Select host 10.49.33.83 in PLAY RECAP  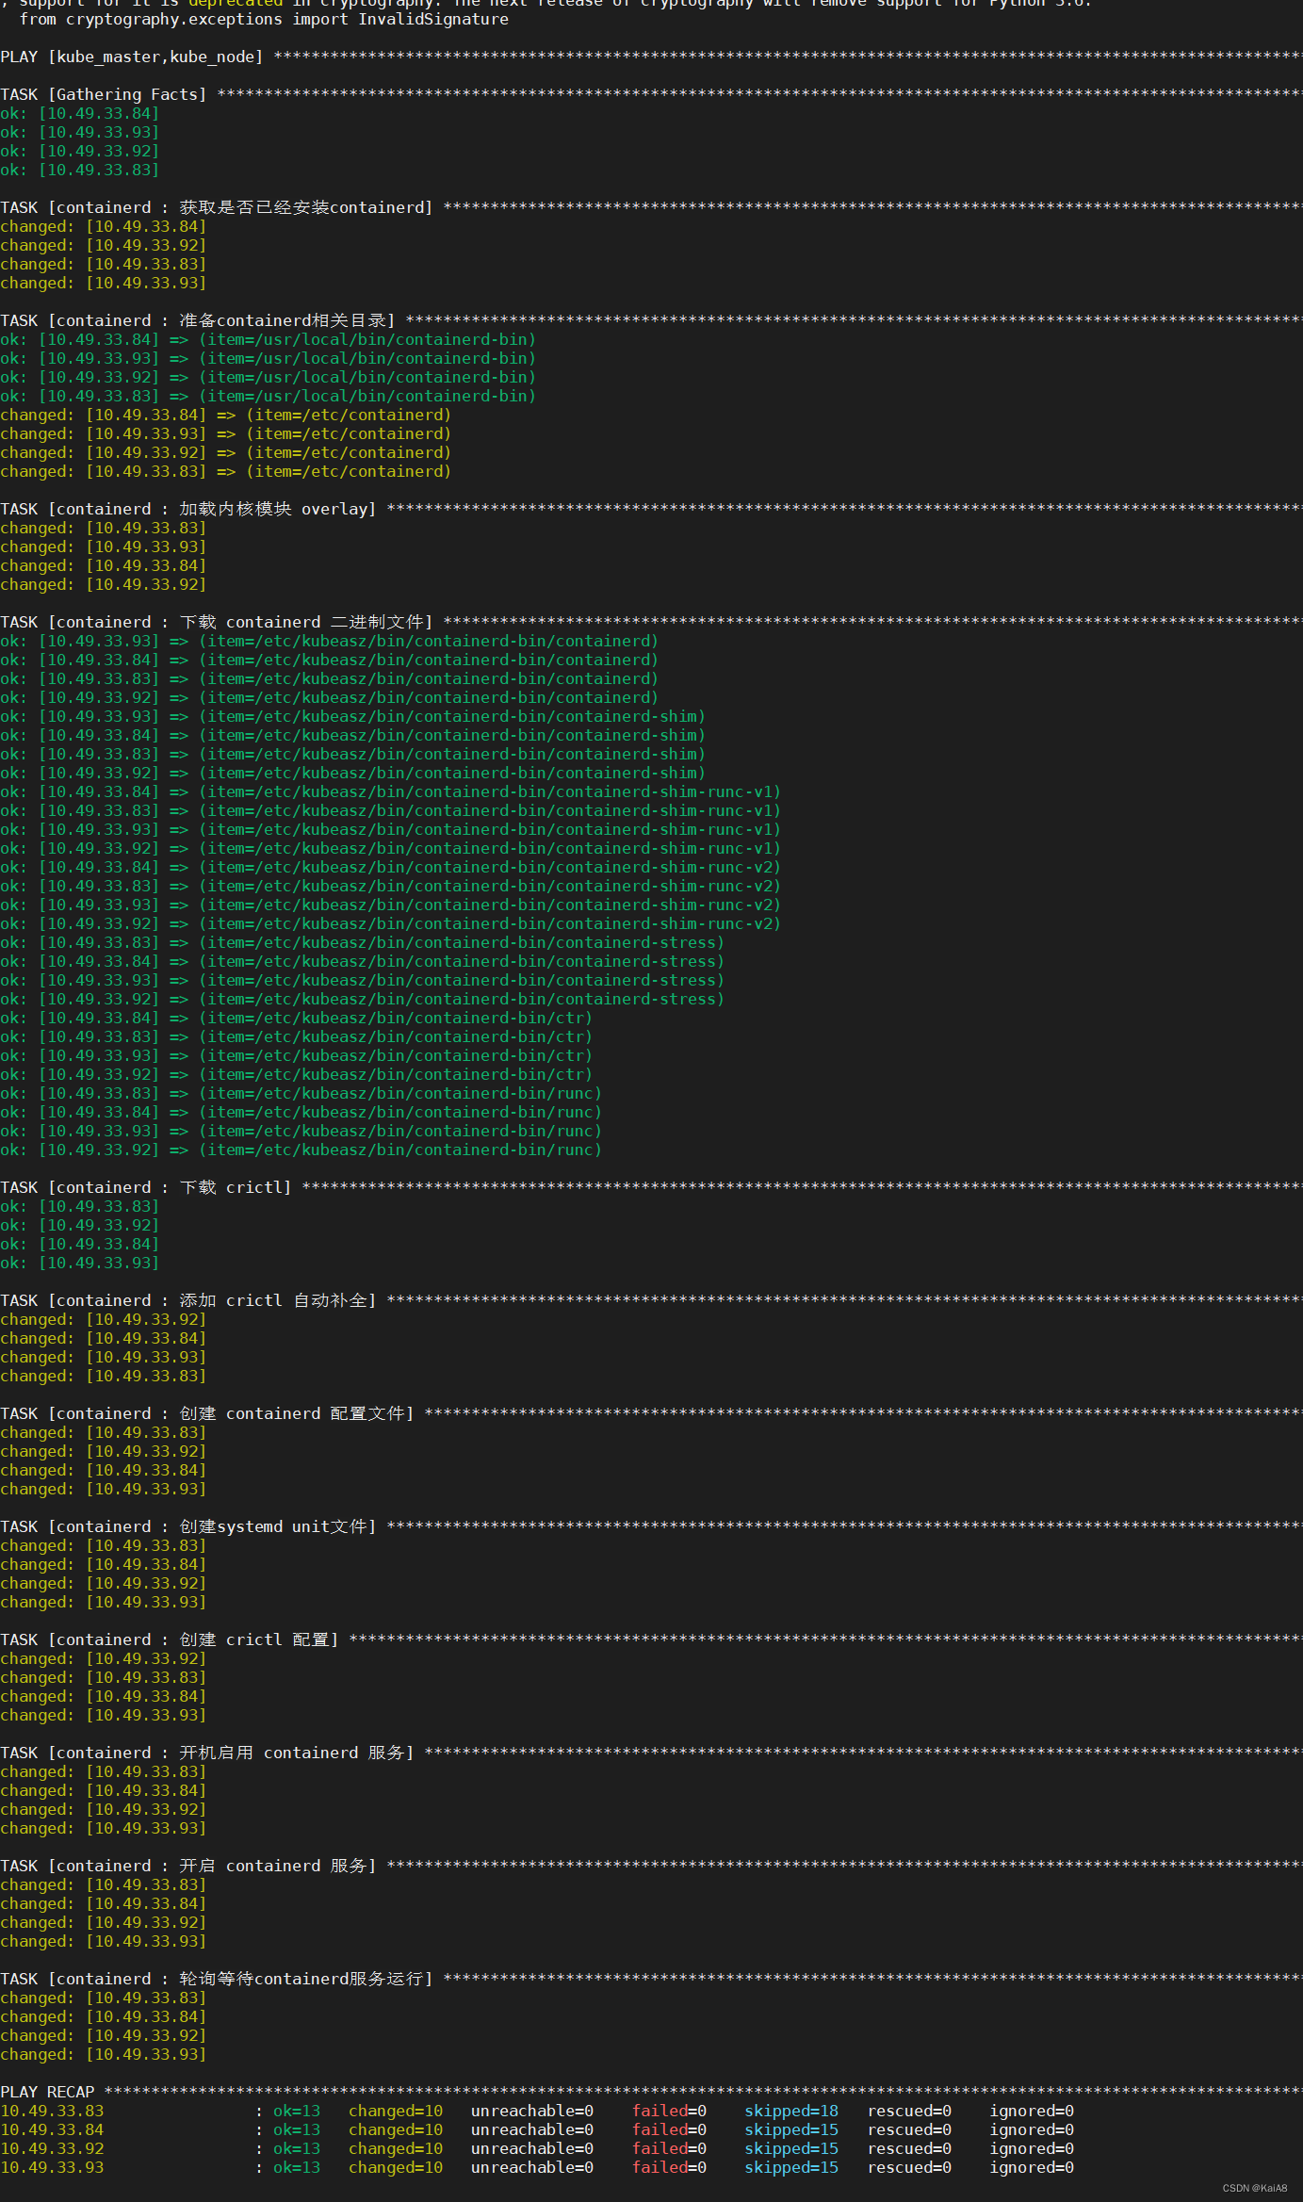(x=52, y=2111)
